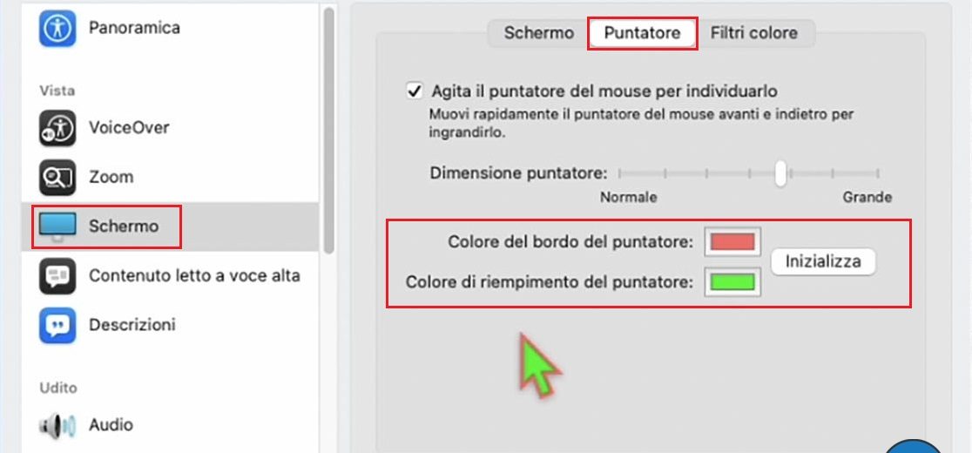
Task: Select the Audio label under Udito
Action: click(x=111, y=425)
